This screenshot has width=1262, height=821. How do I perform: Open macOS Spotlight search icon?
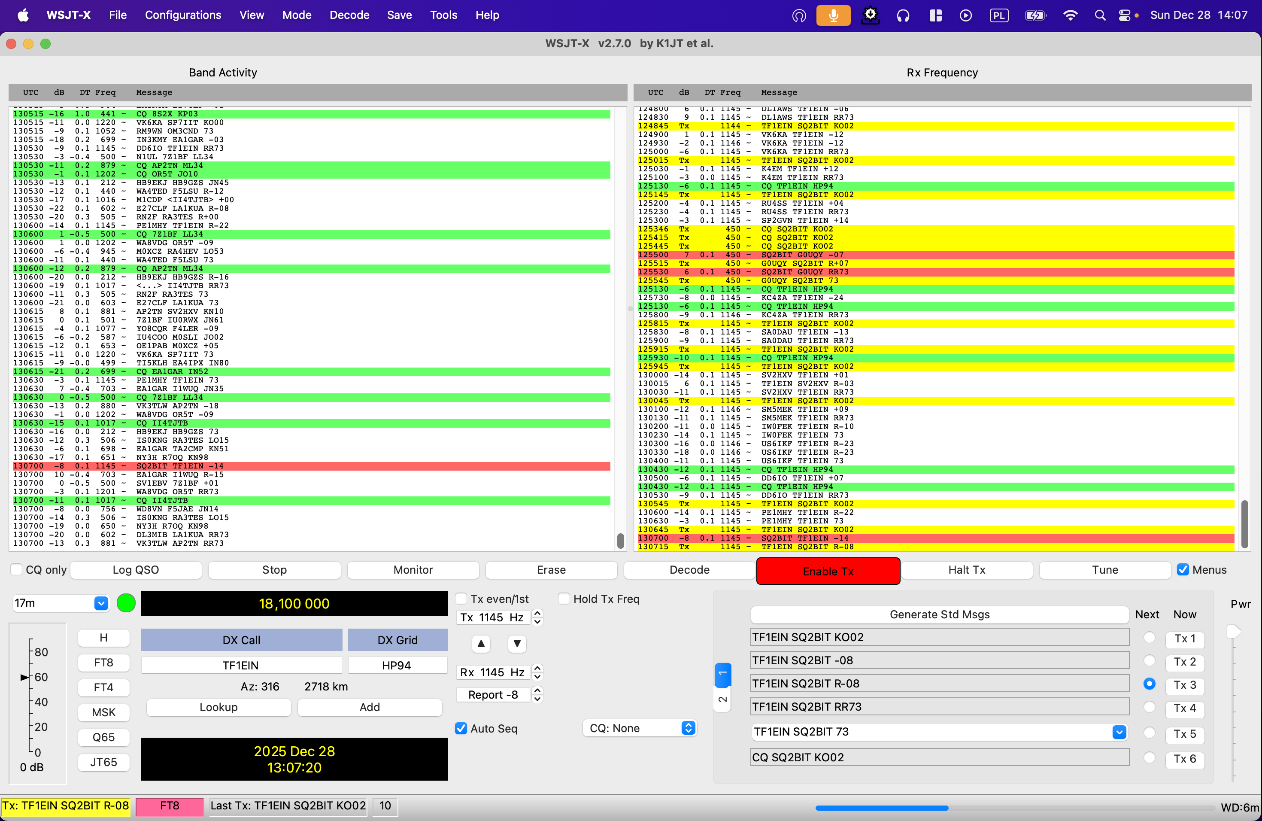(1100, 15)
